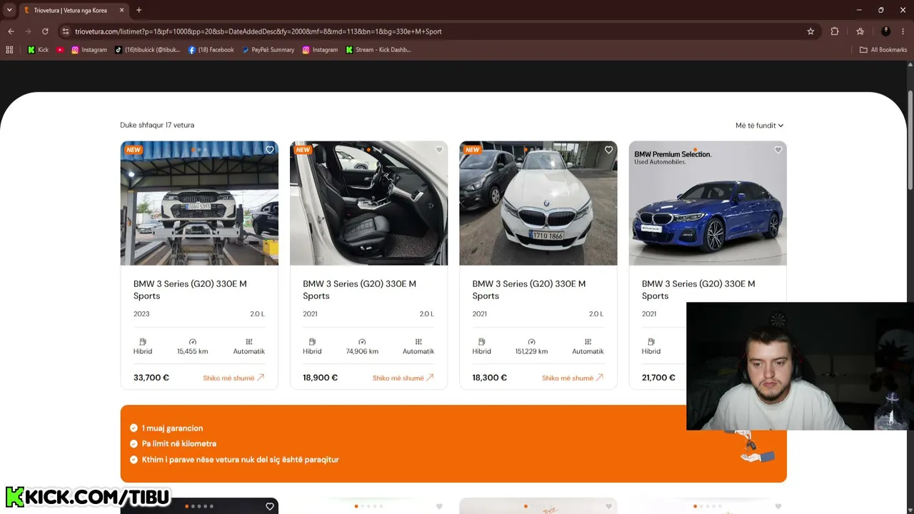Open the YouTube bookmark icon
Screen dimensions: 914x514
(x=60, y=50)
